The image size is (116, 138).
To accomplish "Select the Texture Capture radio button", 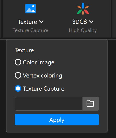I will coord(18,88).
